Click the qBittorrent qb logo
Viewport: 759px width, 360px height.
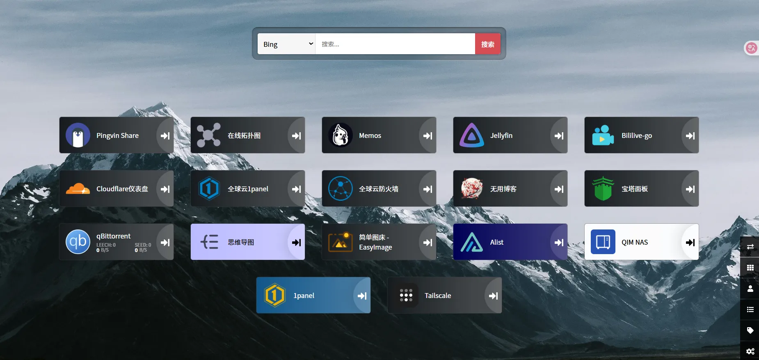78,242
